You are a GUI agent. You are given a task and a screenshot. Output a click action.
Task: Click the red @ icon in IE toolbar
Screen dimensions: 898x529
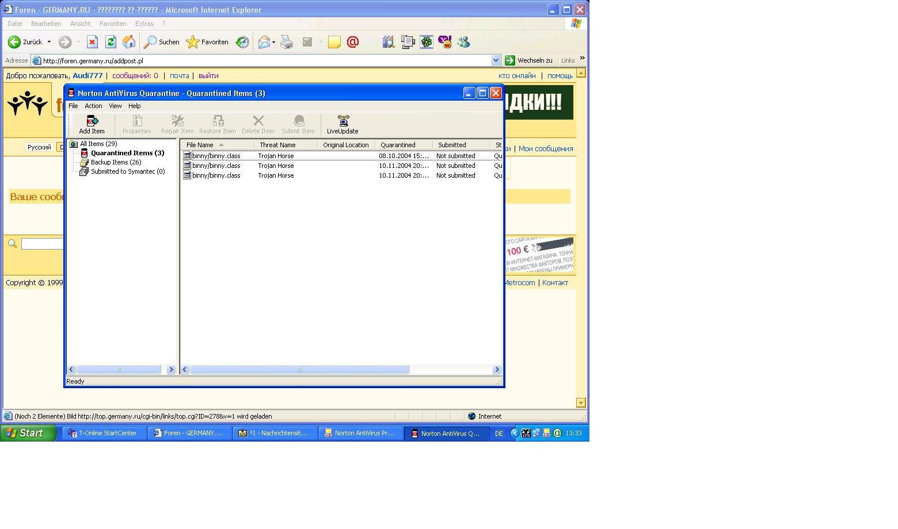pyautogui.click(x=353, y=42)
